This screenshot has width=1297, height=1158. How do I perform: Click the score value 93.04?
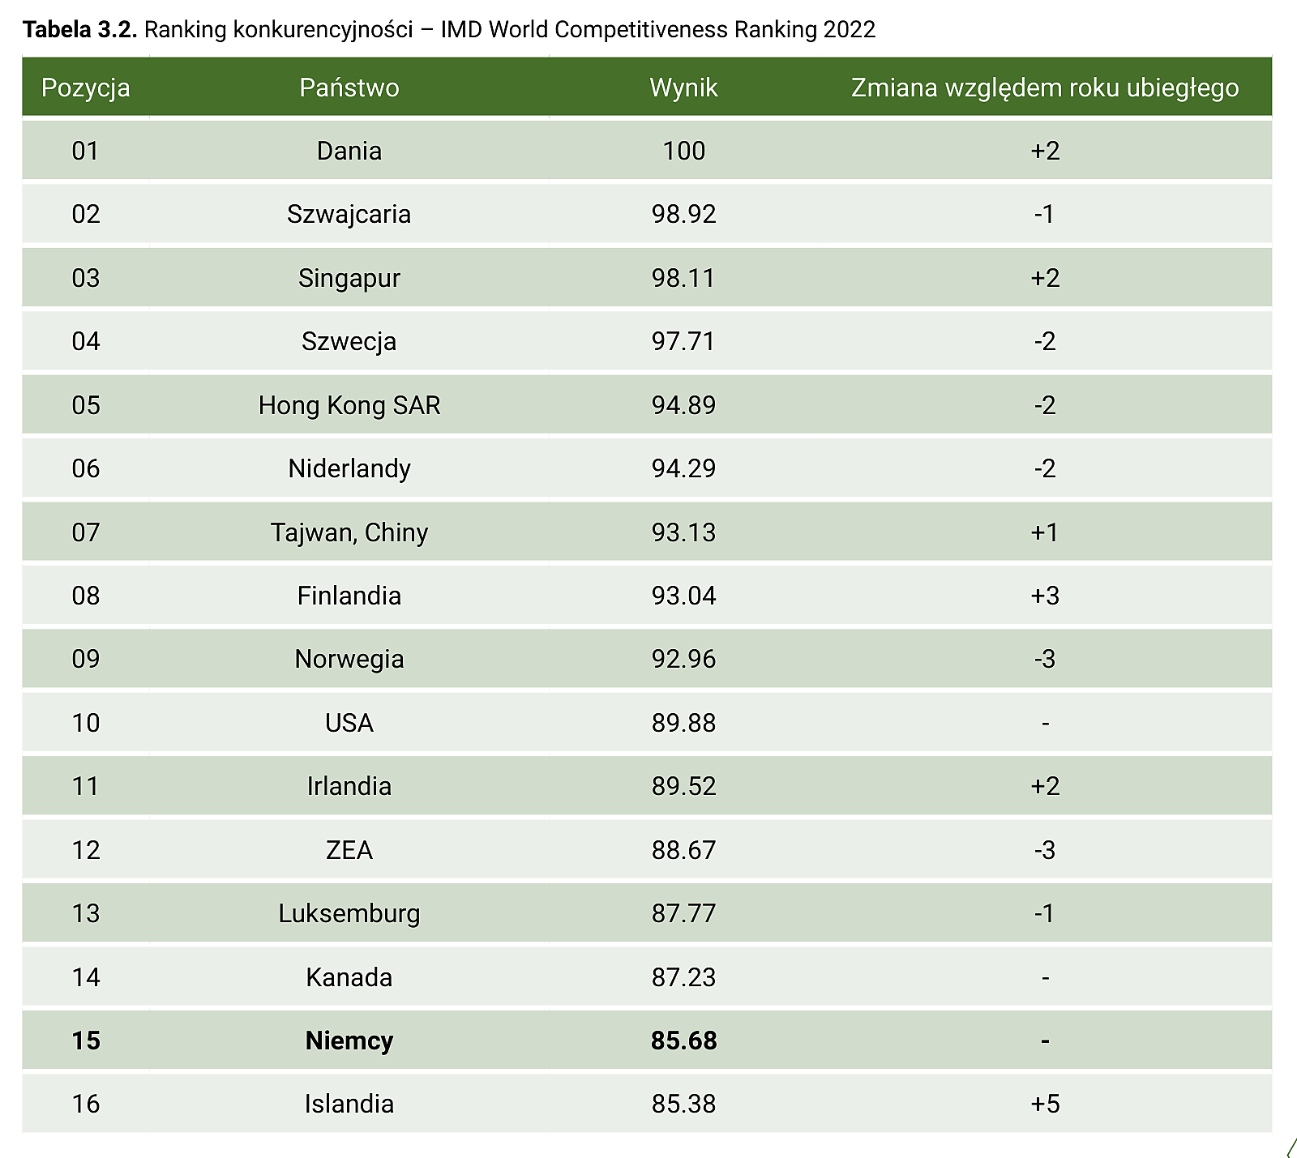coord(684,596)
